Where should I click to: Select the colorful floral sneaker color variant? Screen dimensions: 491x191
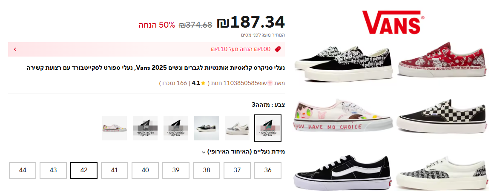pyautogui.click(x=115, y=128)
